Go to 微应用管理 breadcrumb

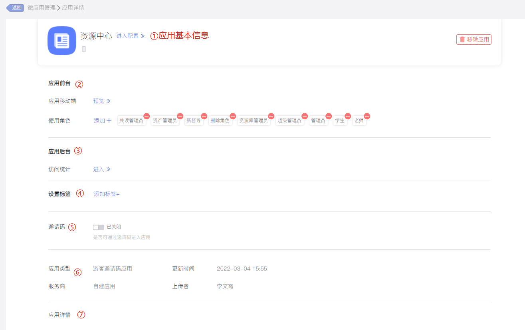point(42,8)
